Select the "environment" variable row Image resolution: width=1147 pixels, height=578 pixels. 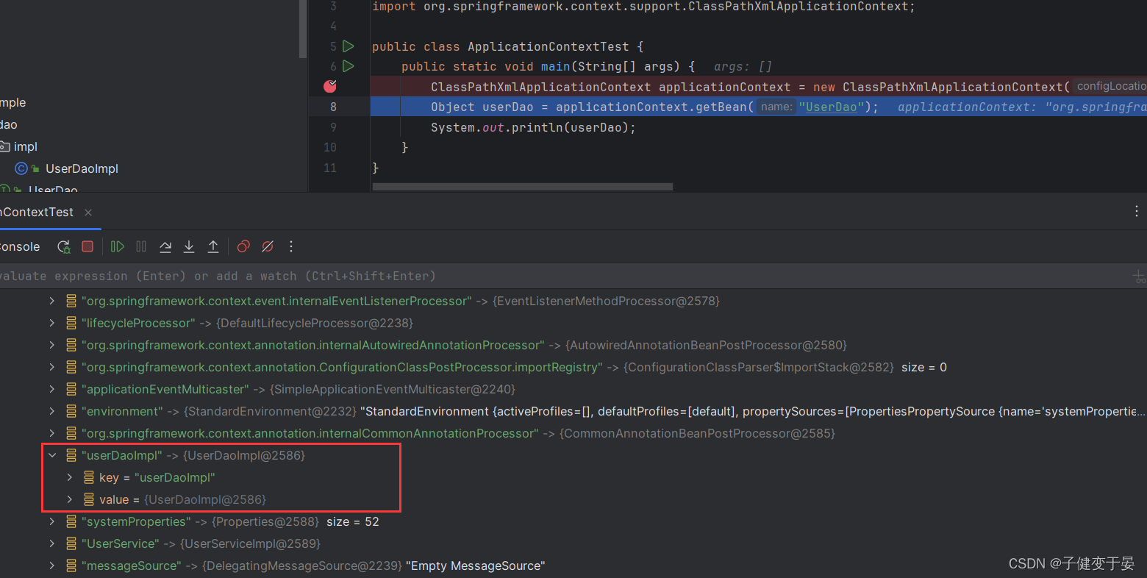coord(573,411)
